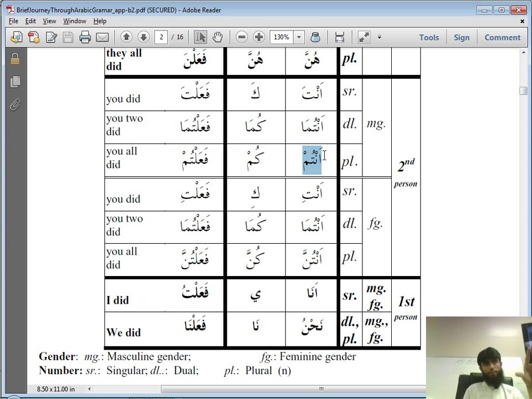Click the highlighted Arabic word أنتم

[312, 160]
